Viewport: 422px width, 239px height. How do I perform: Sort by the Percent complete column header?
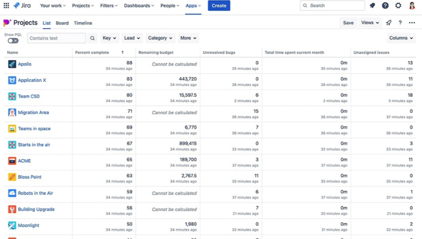[92, 52]
